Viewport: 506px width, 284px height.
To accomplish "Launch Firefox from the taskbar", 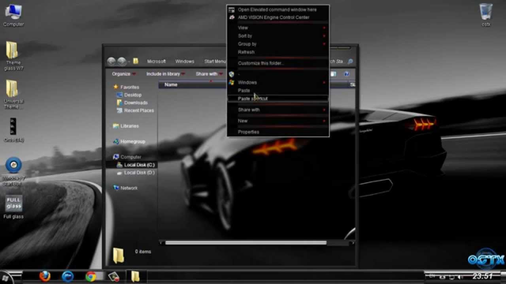I will 45,277.
